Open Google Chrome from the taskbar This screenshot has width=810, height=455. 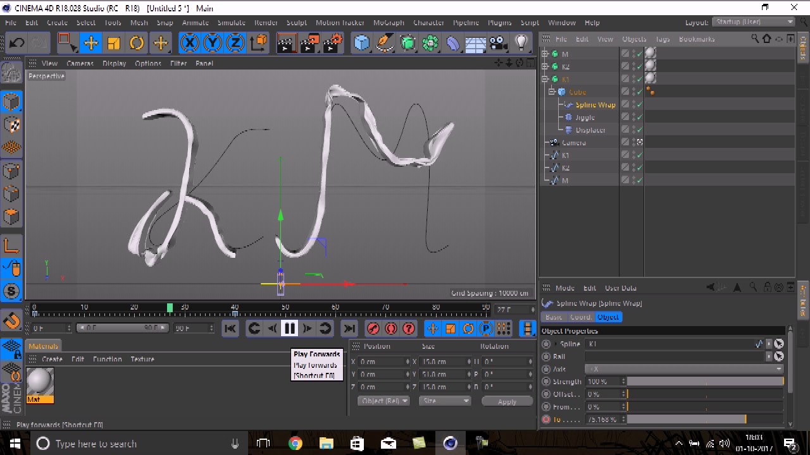(x=295, y=444)
